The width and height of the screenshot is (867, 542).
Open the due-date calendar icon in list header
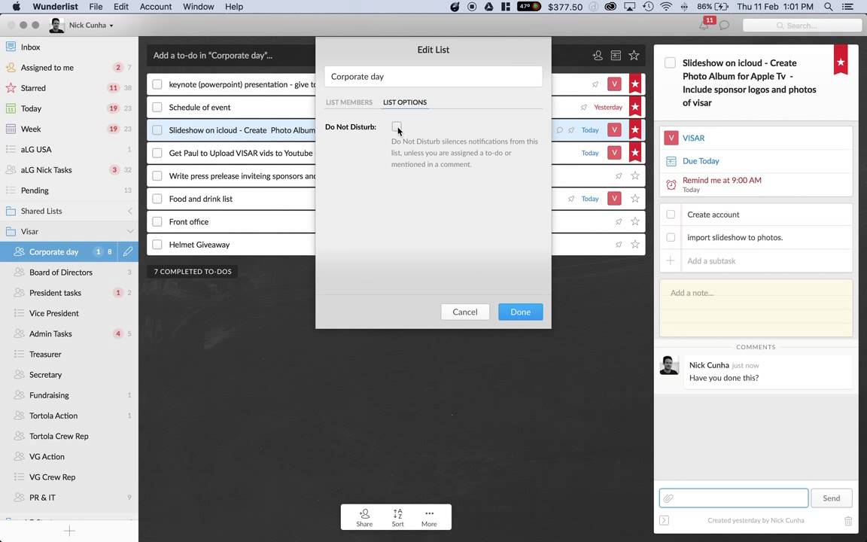[x=616, y=55]
